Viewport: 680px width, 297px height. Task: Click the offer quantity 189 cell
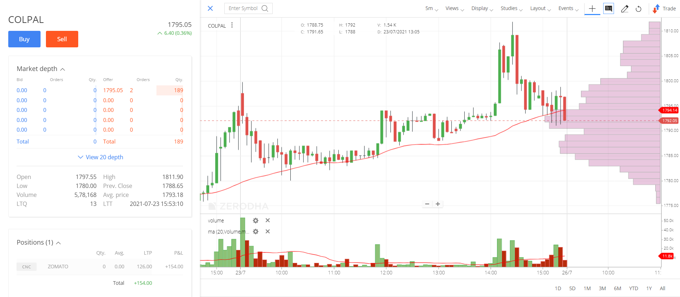(170, 90)
